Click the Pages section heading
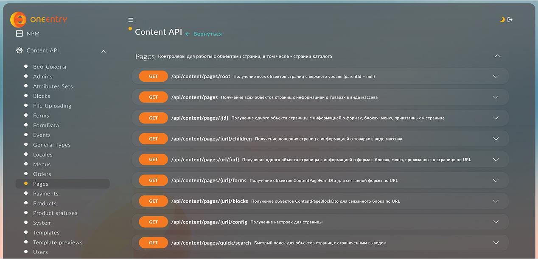Viewport: 538px width, 259px height. click(145, 56)
